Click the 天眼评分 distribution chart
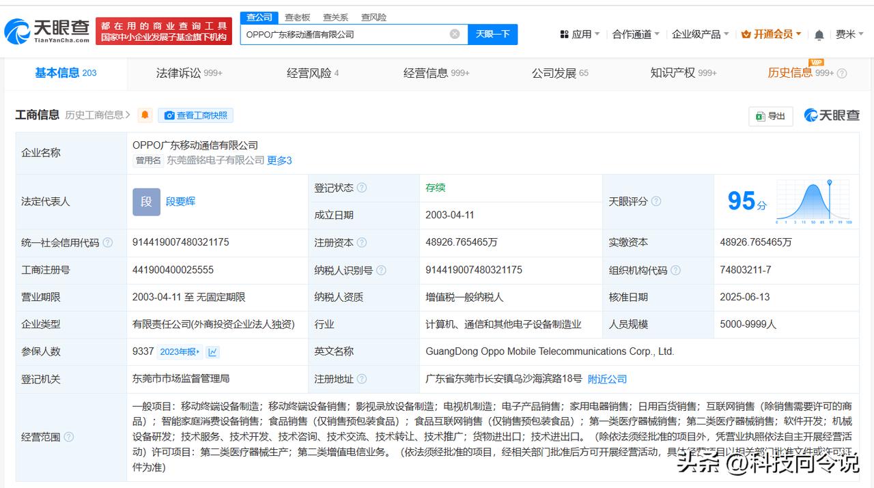This screenshot has height=488, width=874. pos(813,201)
